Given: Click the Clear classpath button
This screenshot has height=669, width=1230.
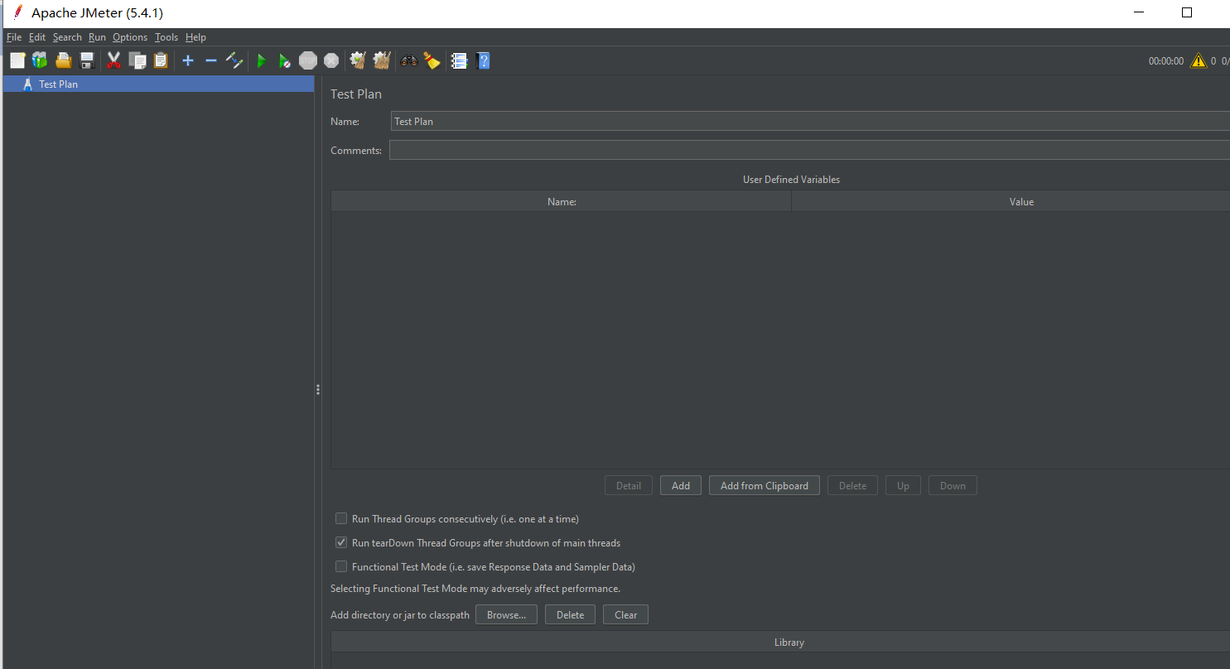Looking at the screenshot, I should point(625,614).
